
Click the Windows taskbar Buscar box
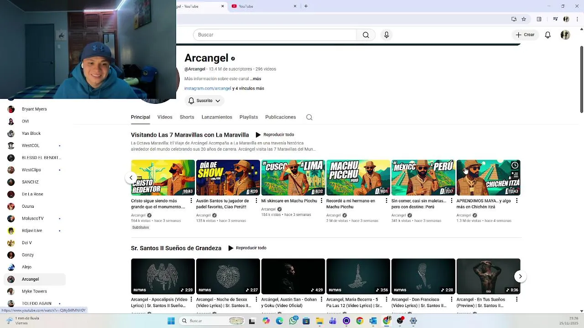point(212,321)
